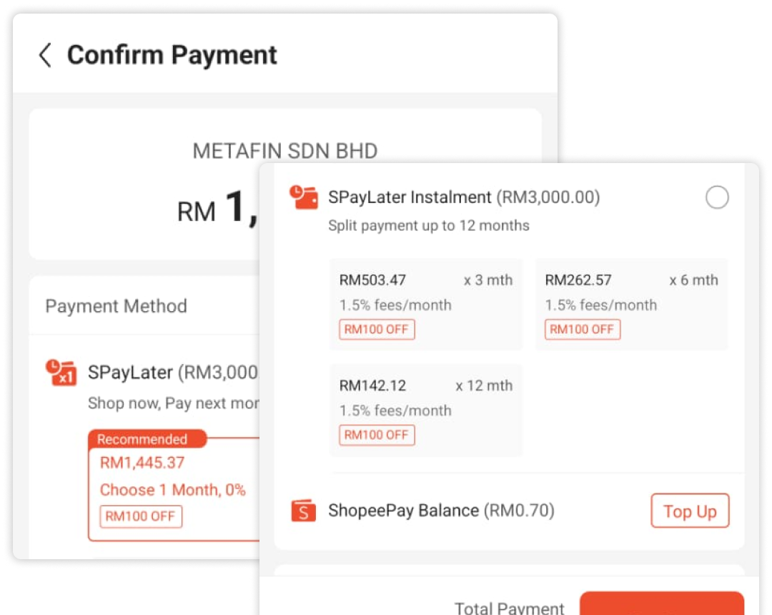Click RM100 OFF tag on 12 mth plan
The width and height of the screenshot is (772, 615).
pyautogui.click(x=377, y=435)
